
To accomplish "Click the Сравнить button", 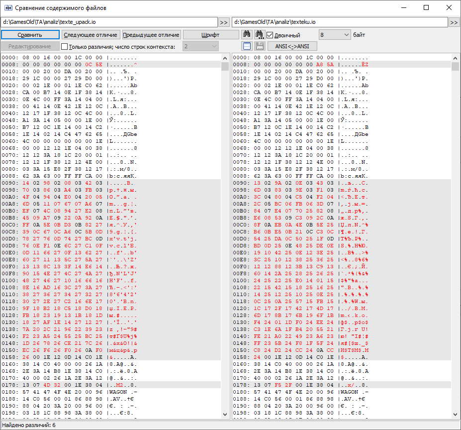I will [x=30, y=35].
